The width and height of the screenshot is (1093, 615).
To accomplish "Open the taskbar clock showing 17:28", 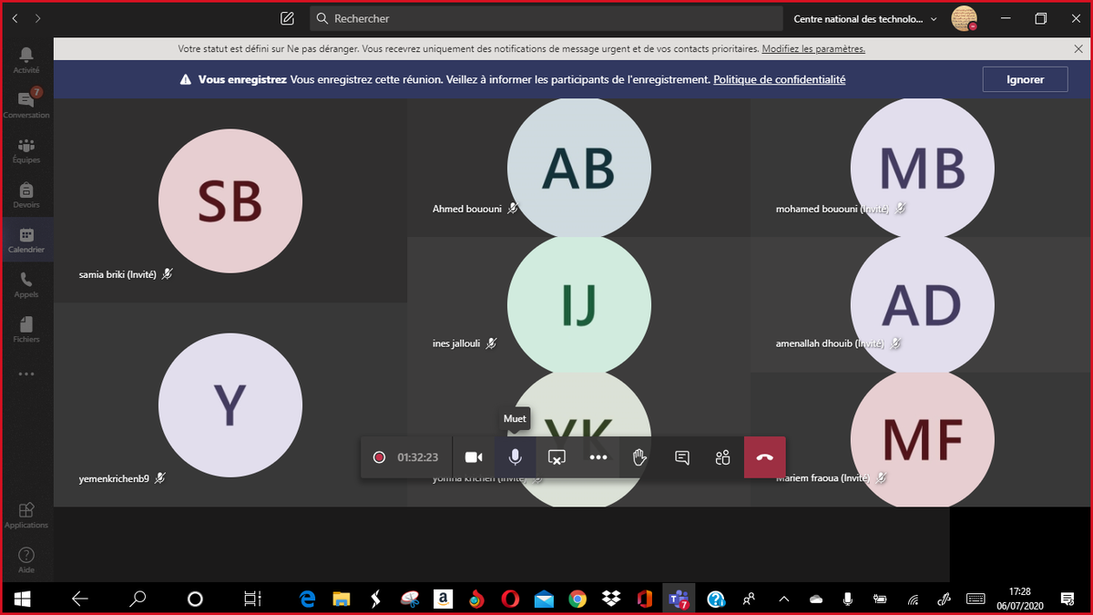I will (1020, 599).
